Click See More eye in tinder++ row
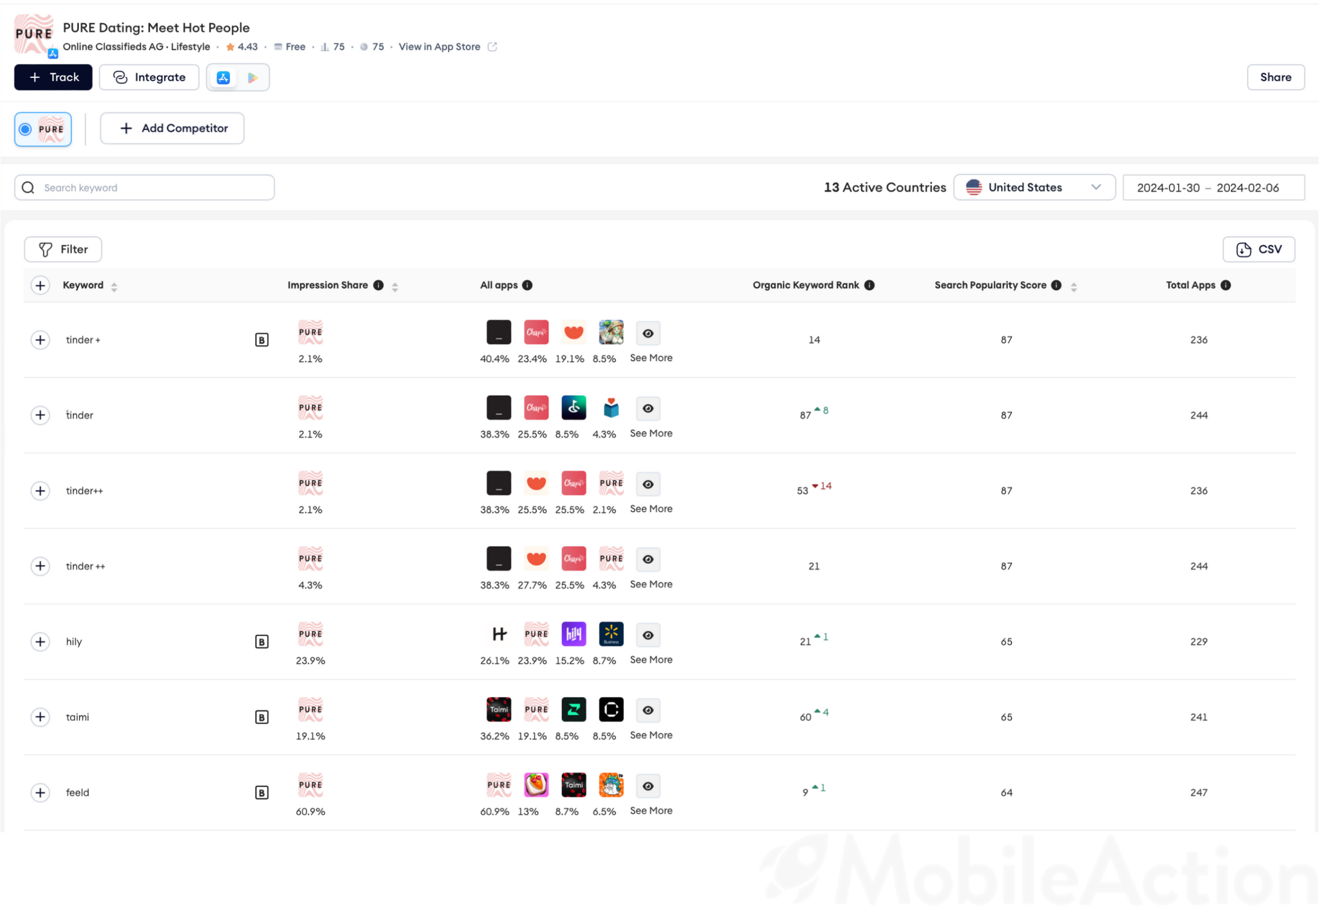 [648, 484]
